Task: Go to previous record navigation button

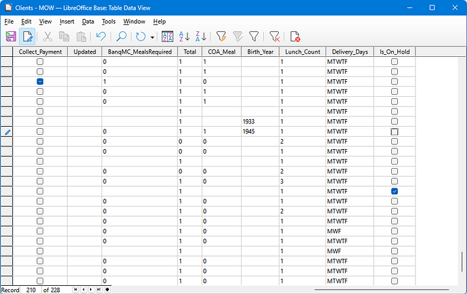Action: 83,289
